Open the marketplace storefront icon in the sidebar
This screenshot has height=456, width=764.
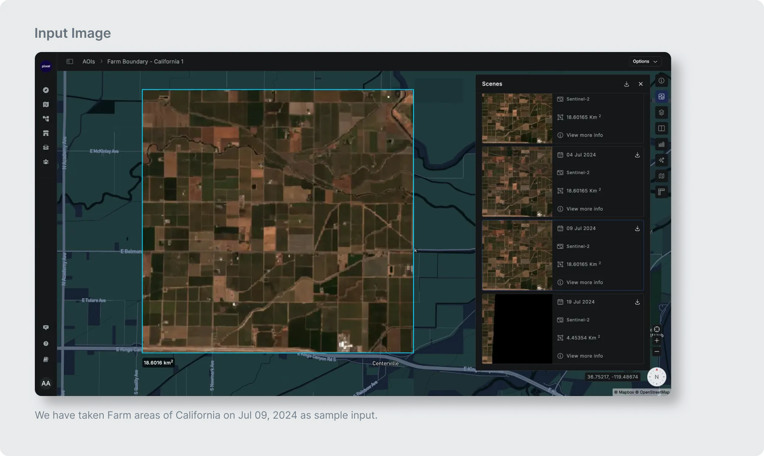46,133
